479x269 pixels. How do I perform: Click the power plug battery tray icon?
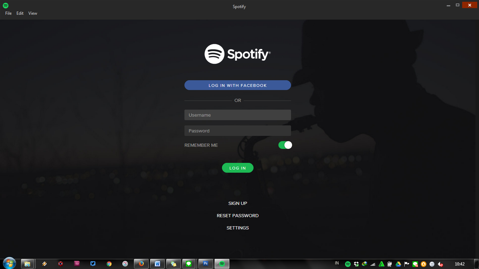pos(390,264)
